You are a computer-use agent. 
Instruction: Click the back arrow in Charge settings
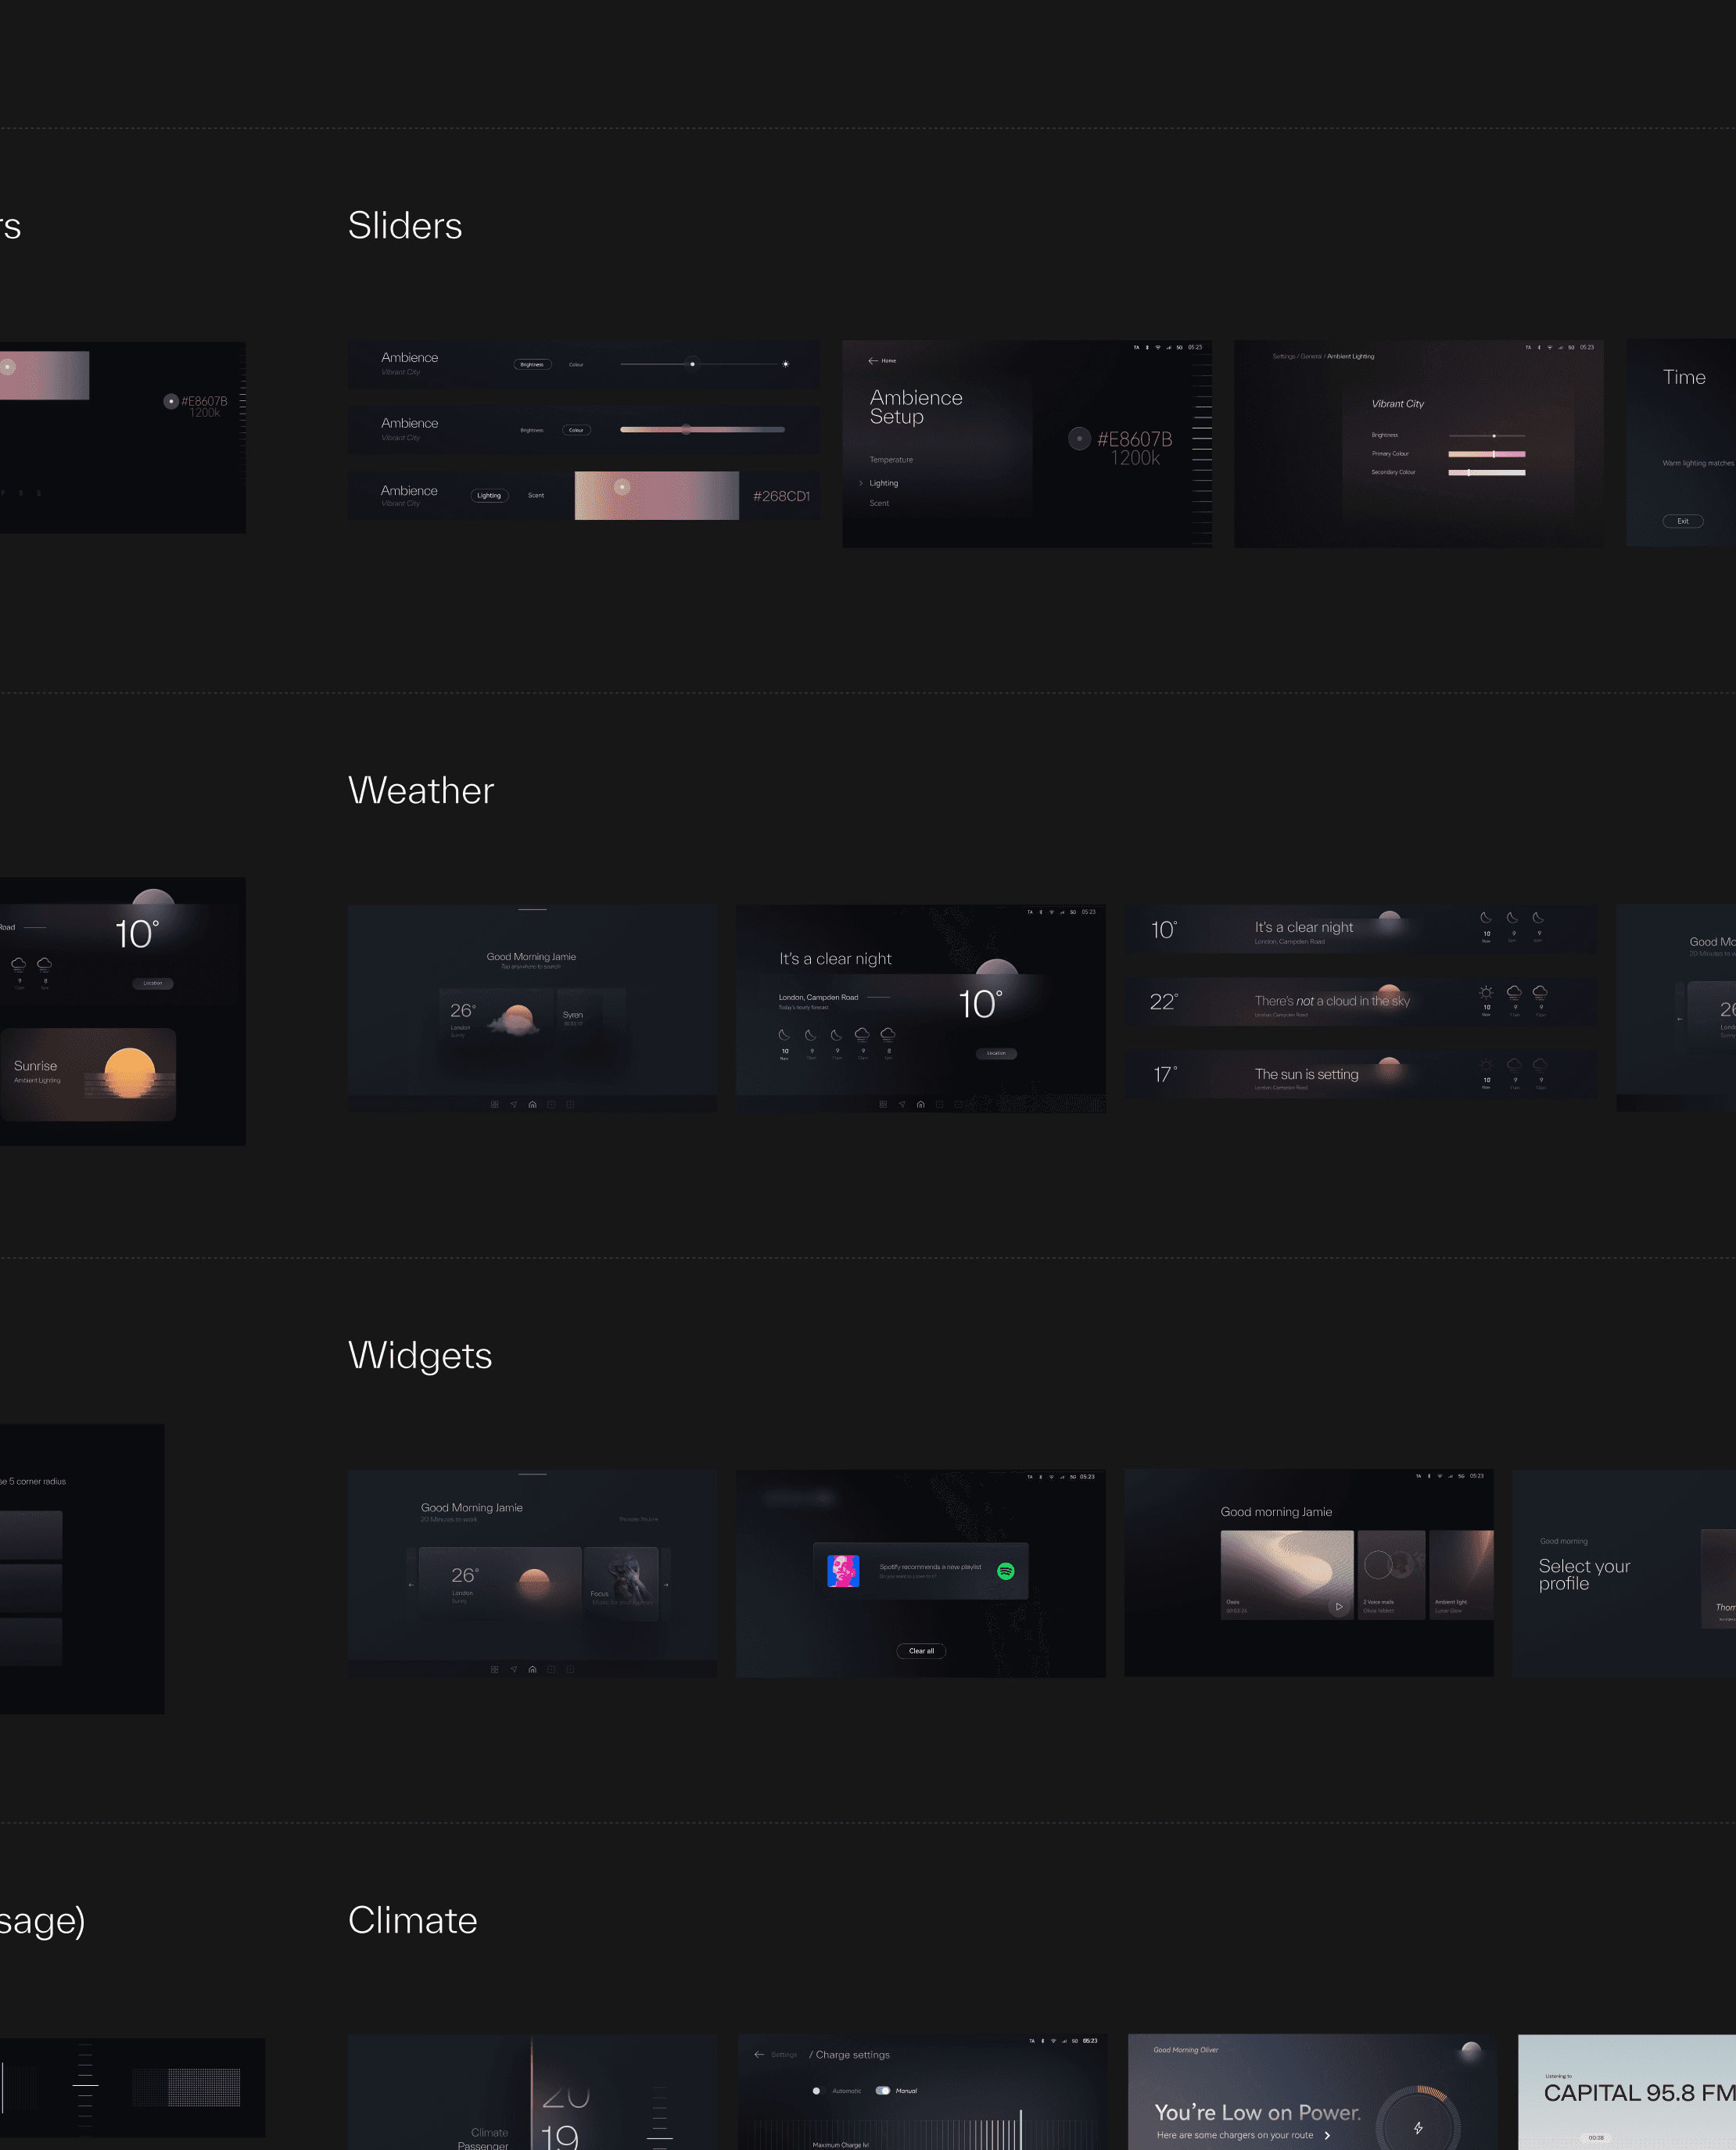(x=759, y=2055)
